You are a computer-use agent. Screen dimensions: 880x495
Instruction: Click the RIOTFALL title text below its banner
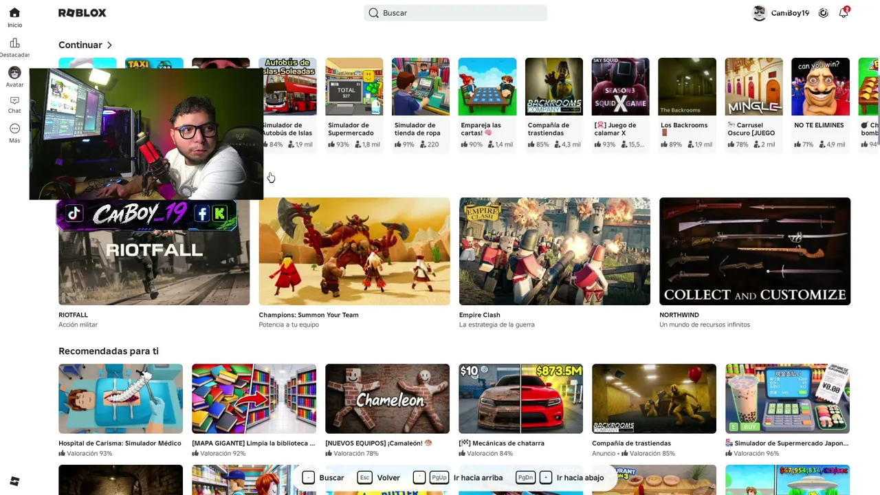pos(73,315)
